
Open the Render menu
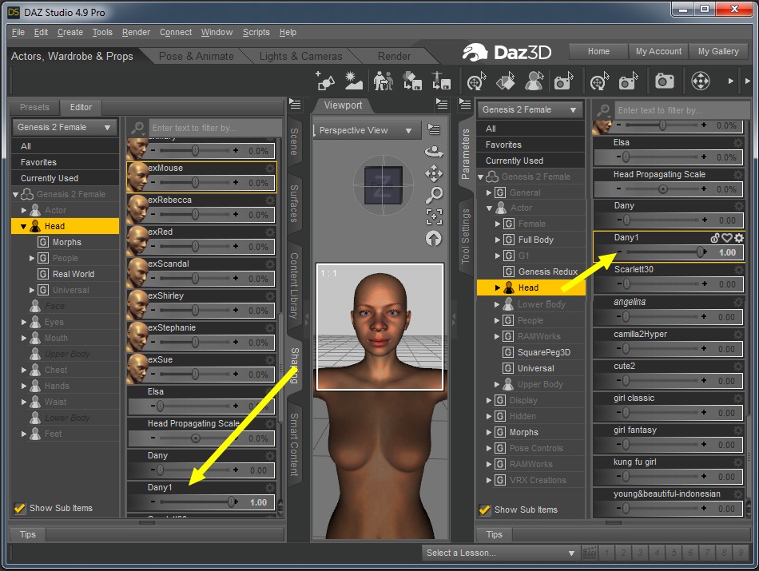pos(136,32)
